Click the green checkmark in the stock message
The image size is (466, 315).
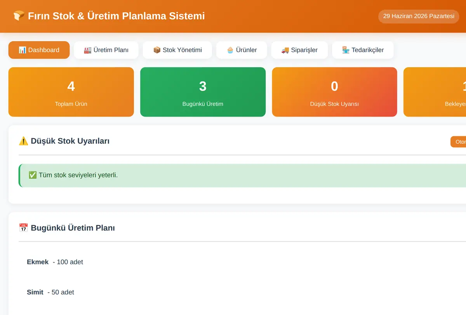33,175
